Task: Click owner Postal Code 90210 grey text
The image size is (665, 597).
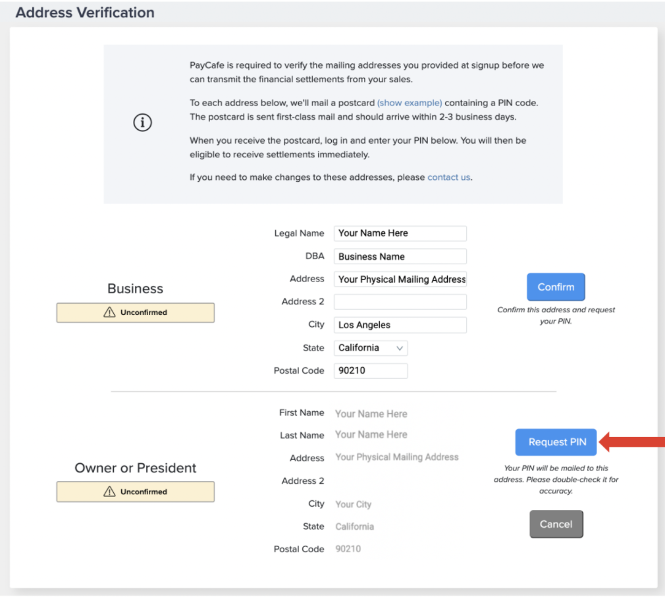Action: coord(348,549)
